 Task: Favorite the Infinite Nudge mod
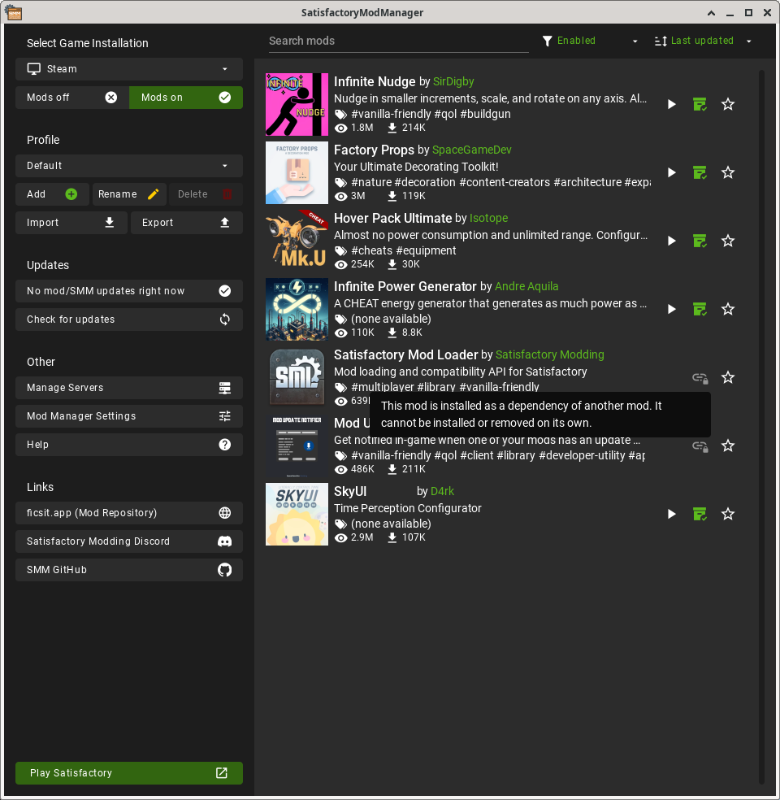click(x=728, y=105)
